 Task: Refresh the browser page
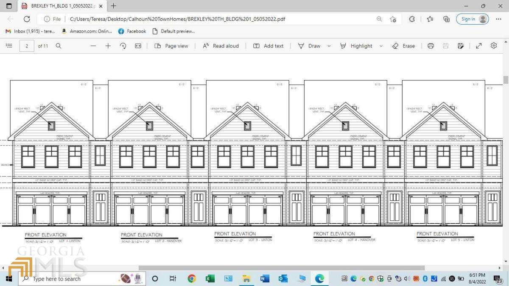[27, 19]
